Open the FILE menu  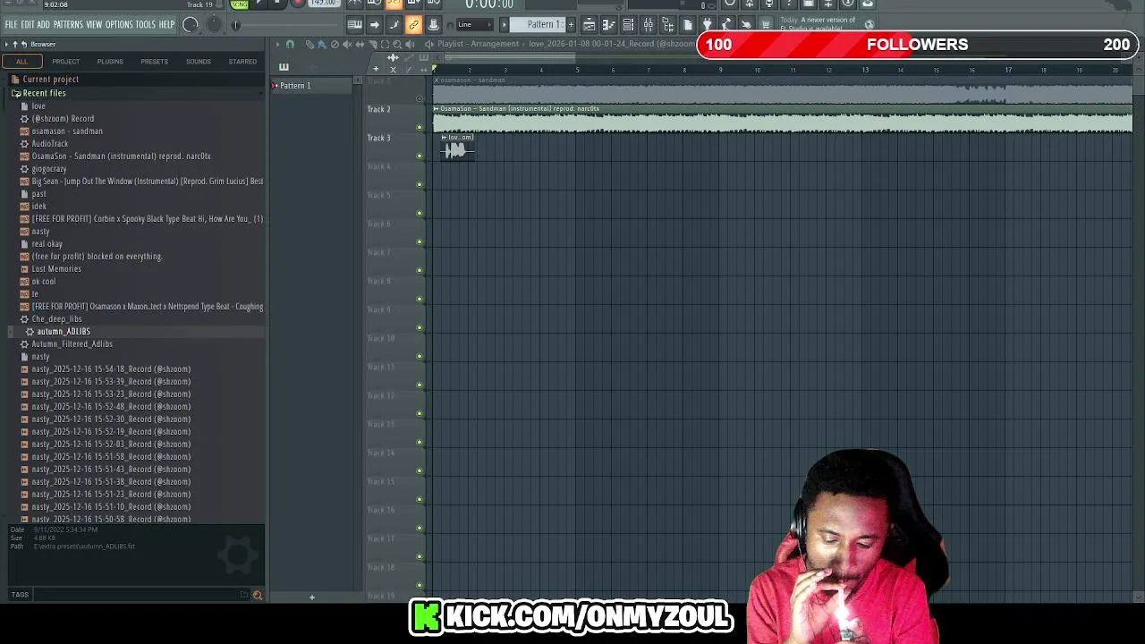coord(11,24)
